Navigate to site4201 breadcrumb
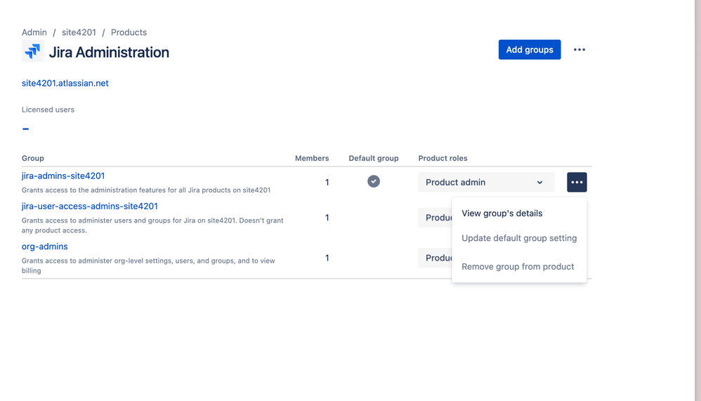 click(79, 32)
